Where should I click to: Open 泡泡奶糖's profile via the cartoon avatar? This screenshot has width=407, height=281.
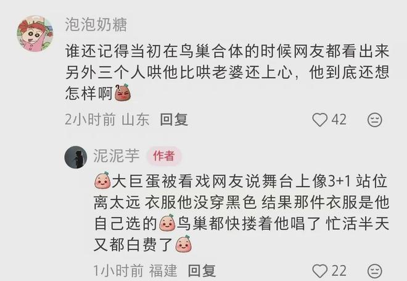[35, 34]
